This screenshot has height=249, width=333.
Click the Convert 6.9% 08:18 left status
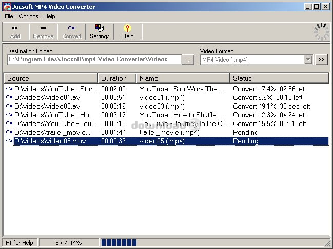pos(268,97)
